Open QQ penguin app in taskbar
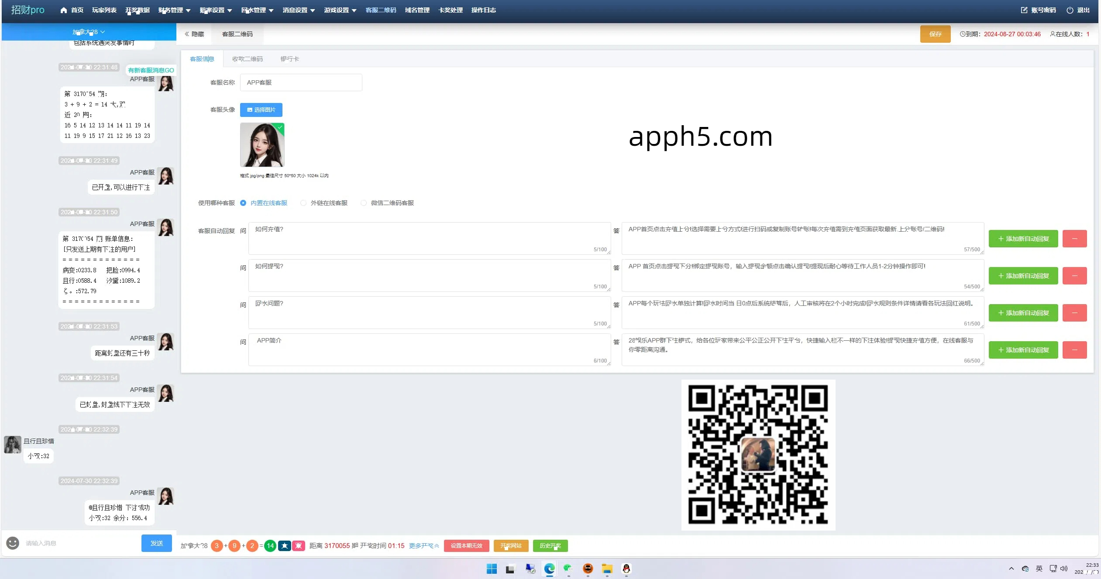The image size is (1101, 579). click(626, 569)
